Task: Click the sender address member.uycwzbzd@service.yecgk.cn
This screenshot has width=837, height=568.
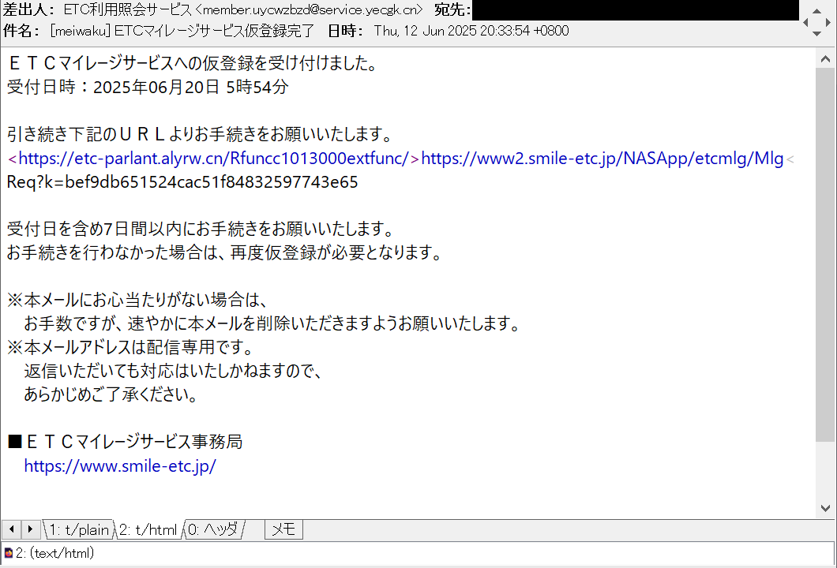Action: (x=309, y=9)
